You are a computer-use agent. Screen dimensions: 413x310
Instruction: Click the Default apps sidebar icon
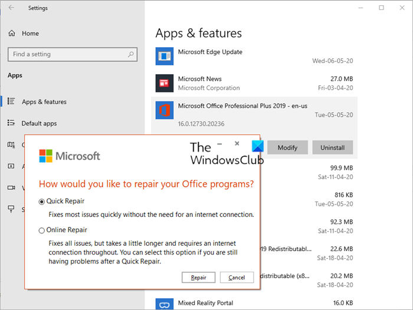click(11, 123)
